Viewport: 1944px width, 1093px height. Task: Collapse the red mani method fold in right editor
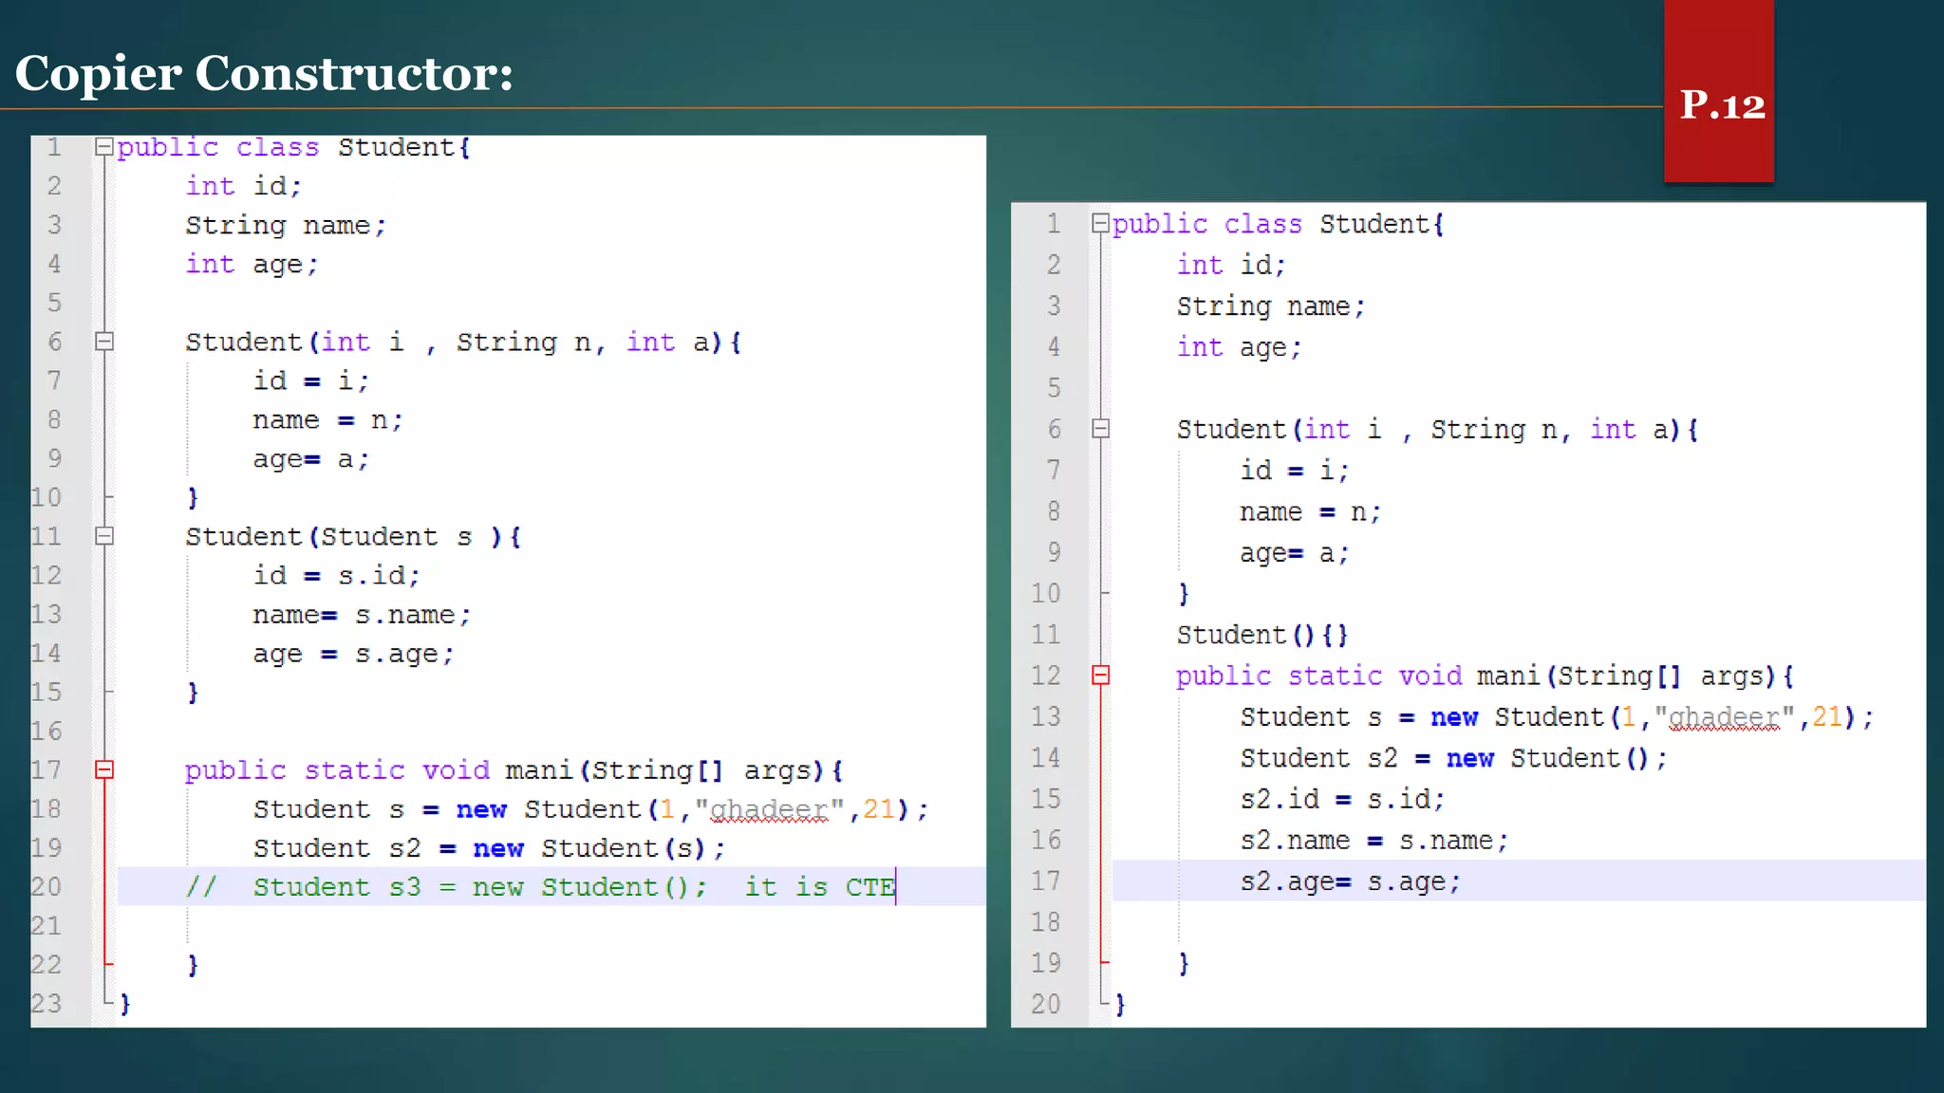click(x=1100, y=676)
